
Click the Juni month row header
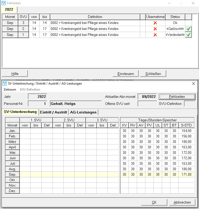tap(12, 158)
